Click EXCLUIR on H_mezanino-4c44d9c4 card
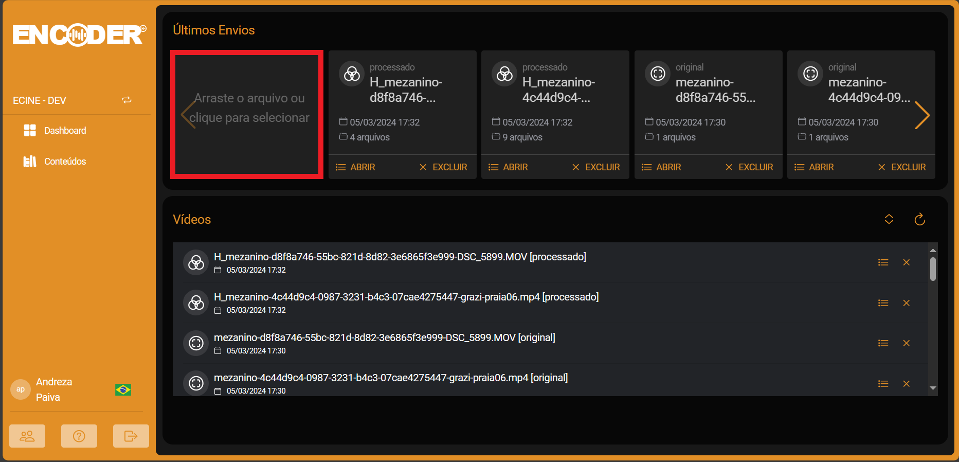 pos(596,167)
